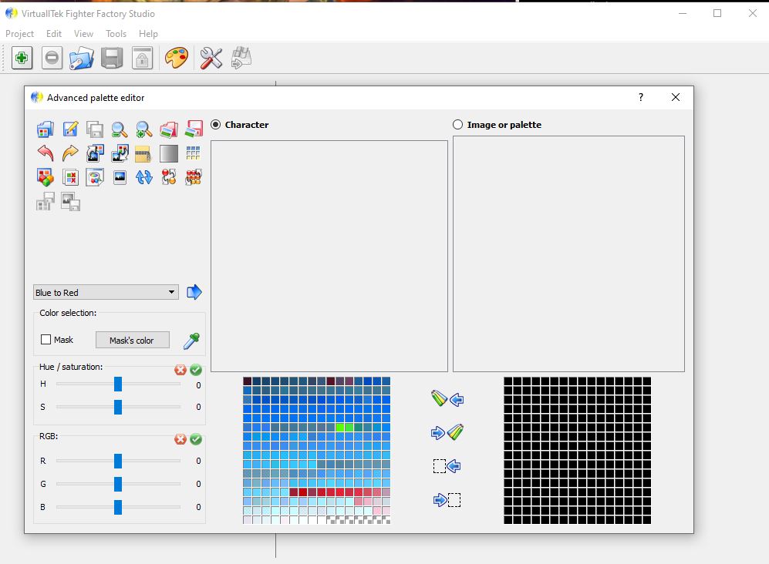
Task: Click the H hue slider handle
Action: click(118, 384)
